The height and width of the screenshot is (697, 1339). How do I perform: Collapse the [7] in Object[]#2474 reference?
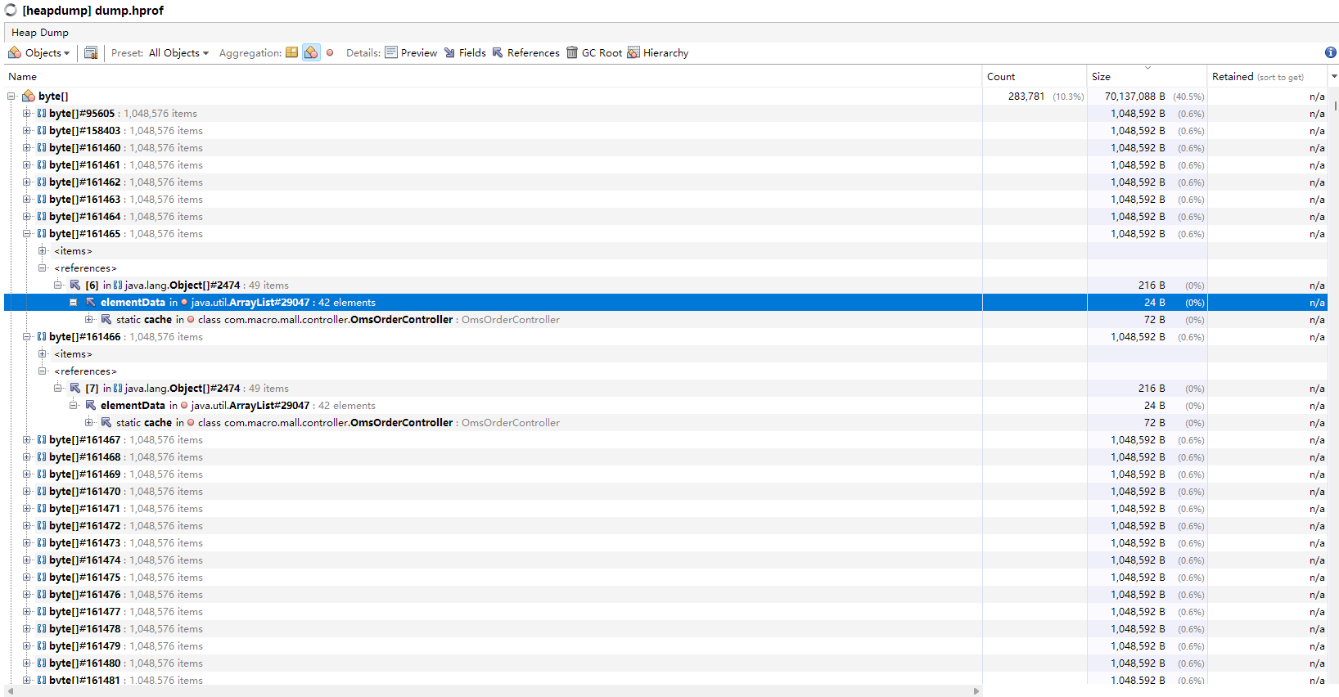(x=58, y=388)
